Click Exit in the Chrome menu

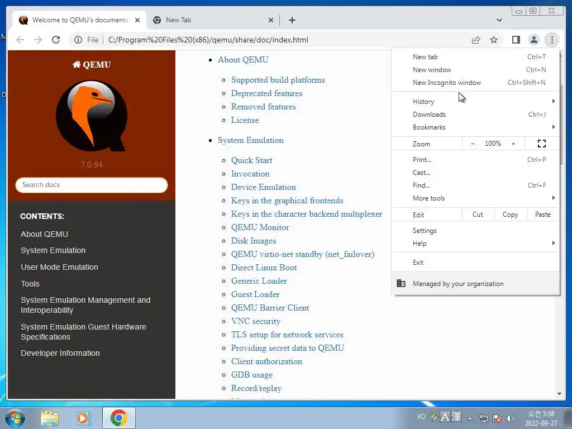[475, 263]
